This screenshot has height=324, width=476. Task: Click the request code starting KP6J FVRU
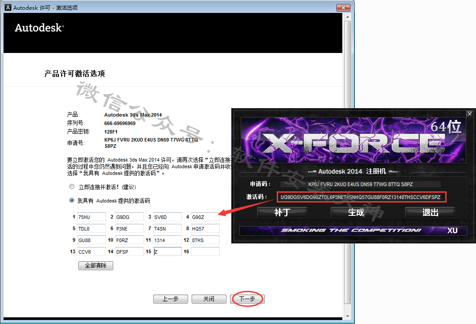[151, 143]
